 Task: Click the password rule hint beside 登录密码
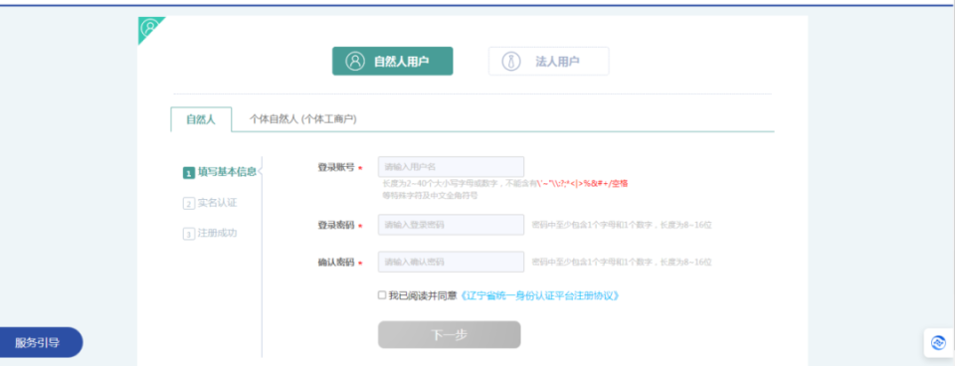[622, 226]
